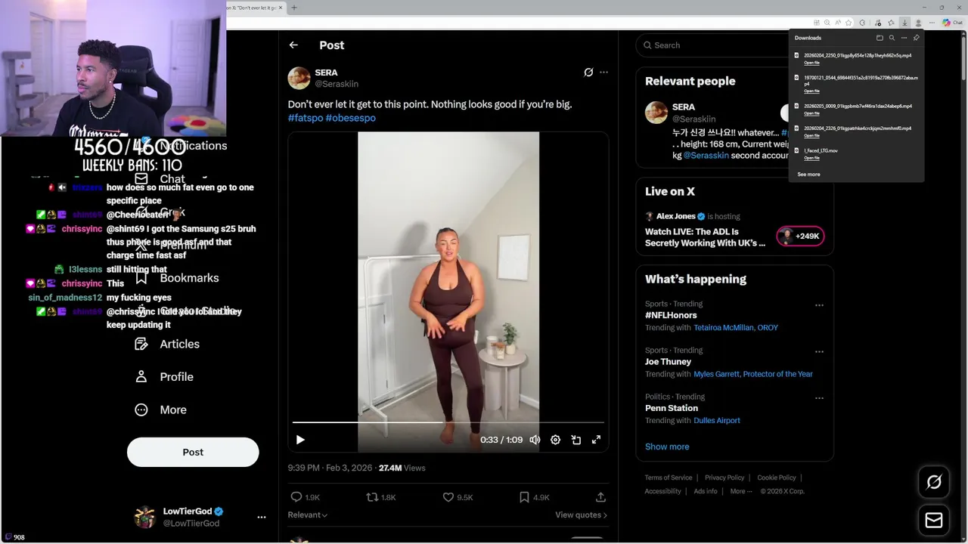The width and height of the screenshot is (968, 544).
Task: Like the post with 9.5K likes
Action: point(458,497)
